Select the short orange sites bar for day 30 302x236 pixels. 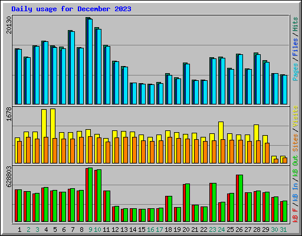pyautogui.click(x=276, y=161)
